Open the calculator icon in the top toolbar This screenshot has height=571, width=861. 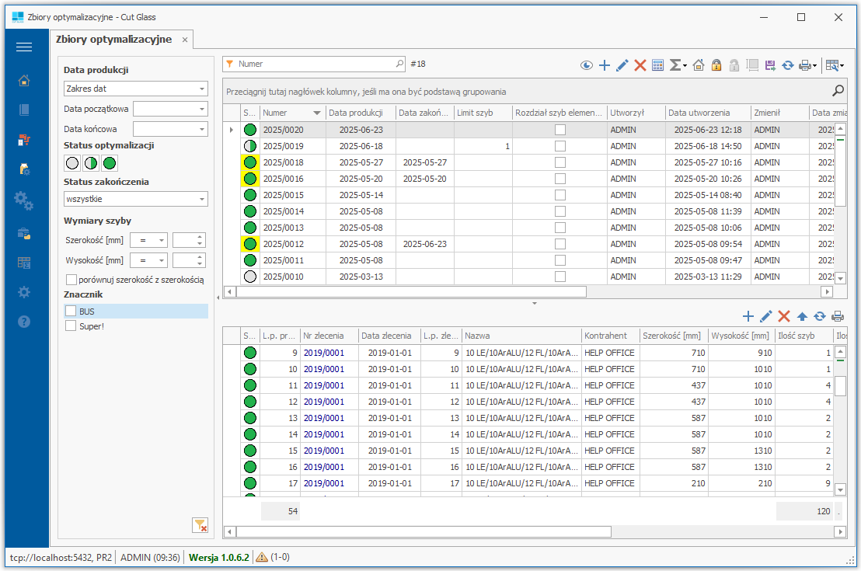[658, 65]
